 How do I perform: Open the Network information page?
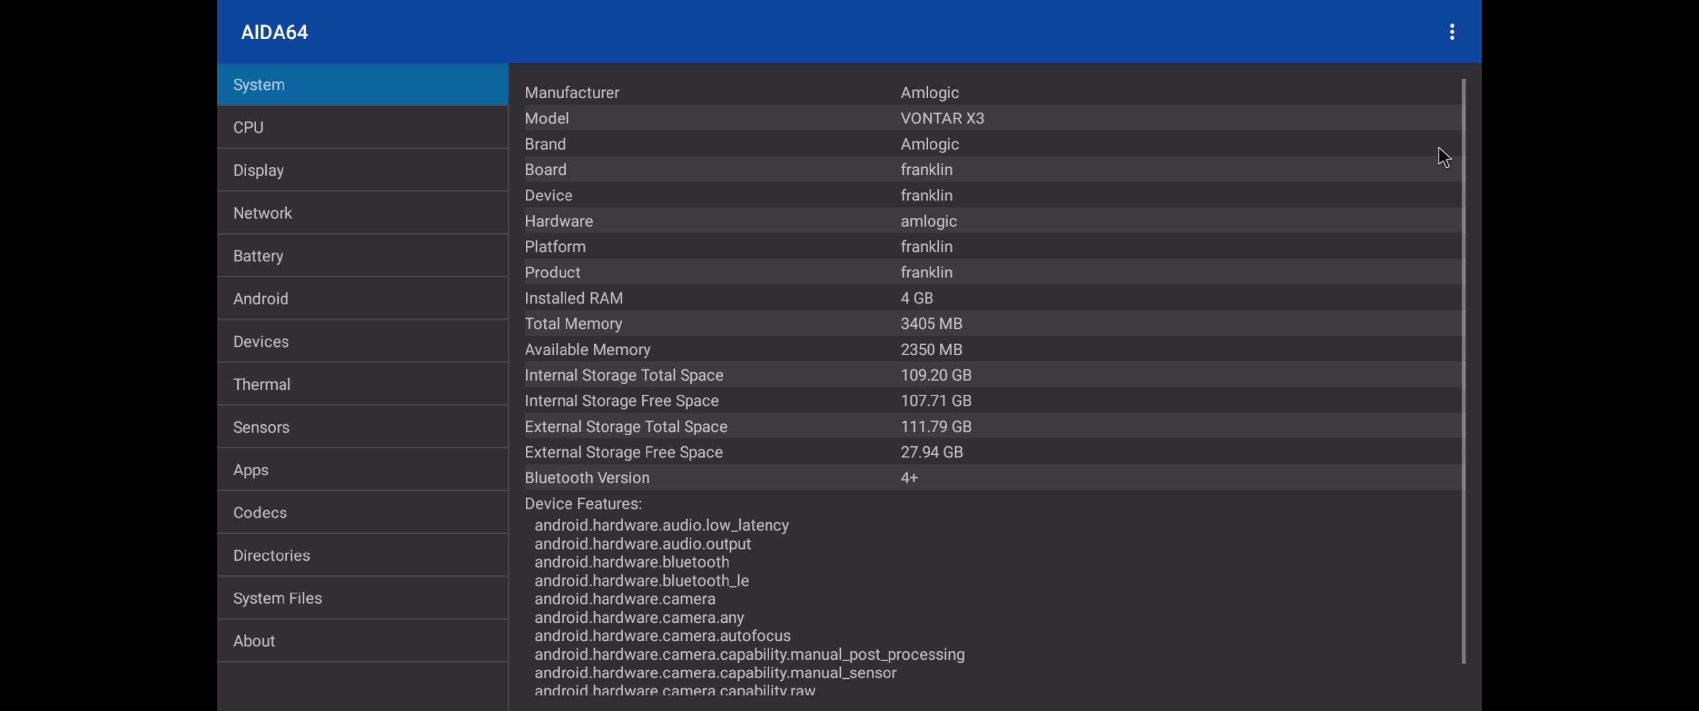(362, 213)
